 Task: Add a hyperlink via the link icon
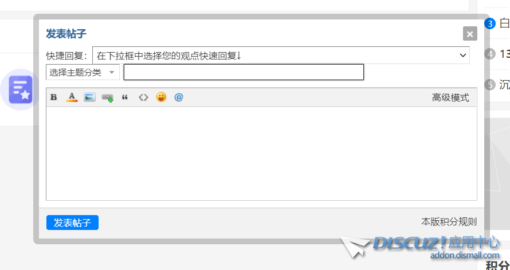click(x=107, y=97)
